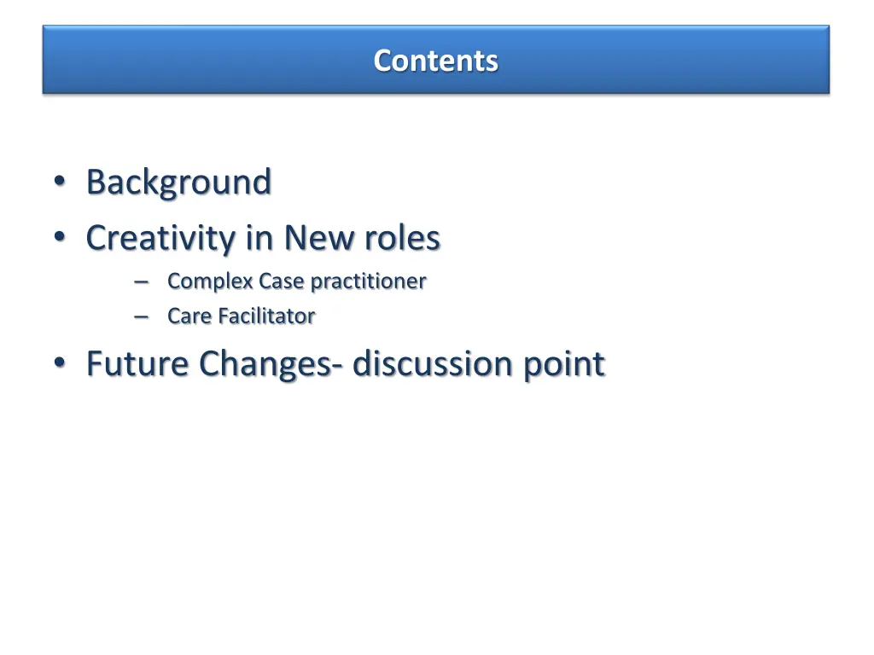The width and height of the screenshot is (874, 655).
Task: Click the Care Facilitator sub-item text
Action: pos(241,316)
